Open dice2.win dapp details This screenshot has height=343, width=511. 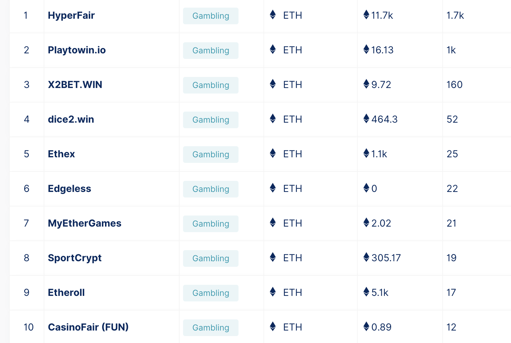pyautogui.click(x=71, y=120)
